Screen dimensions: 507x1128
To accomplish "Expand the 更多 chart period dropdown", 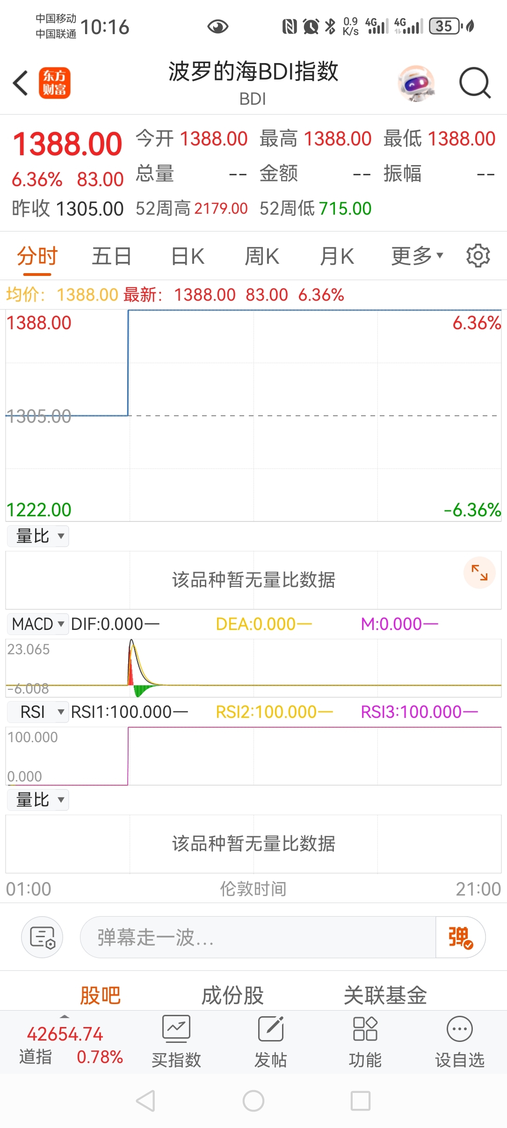I will [x=417, y=256].
